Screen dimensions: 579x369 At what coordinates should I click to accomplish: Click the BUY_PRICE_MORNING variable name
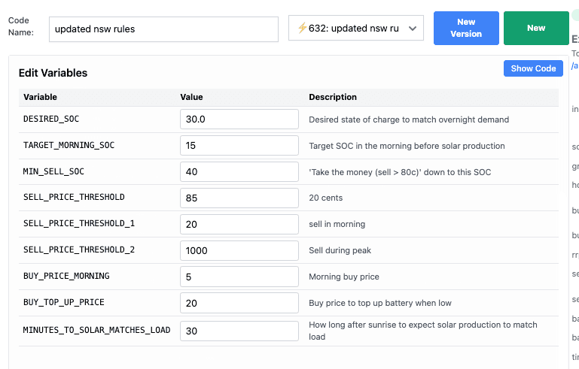(x=66, y=276)
